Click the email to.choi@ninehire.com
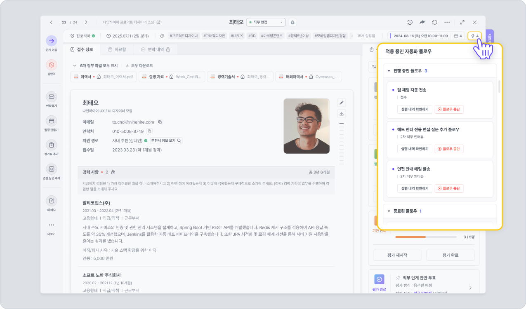 pyautogui.click(x=133, y=122)
